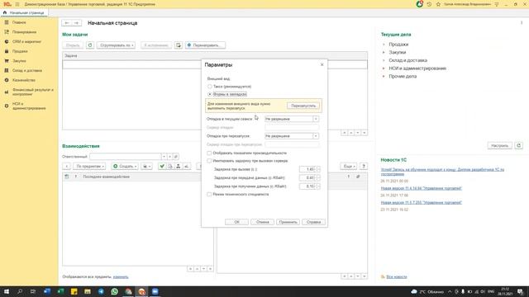Screen dimensions: 529x297
Task: Open the Создать dropdown in Взаимодействия
Action: [x=125, y=166]
